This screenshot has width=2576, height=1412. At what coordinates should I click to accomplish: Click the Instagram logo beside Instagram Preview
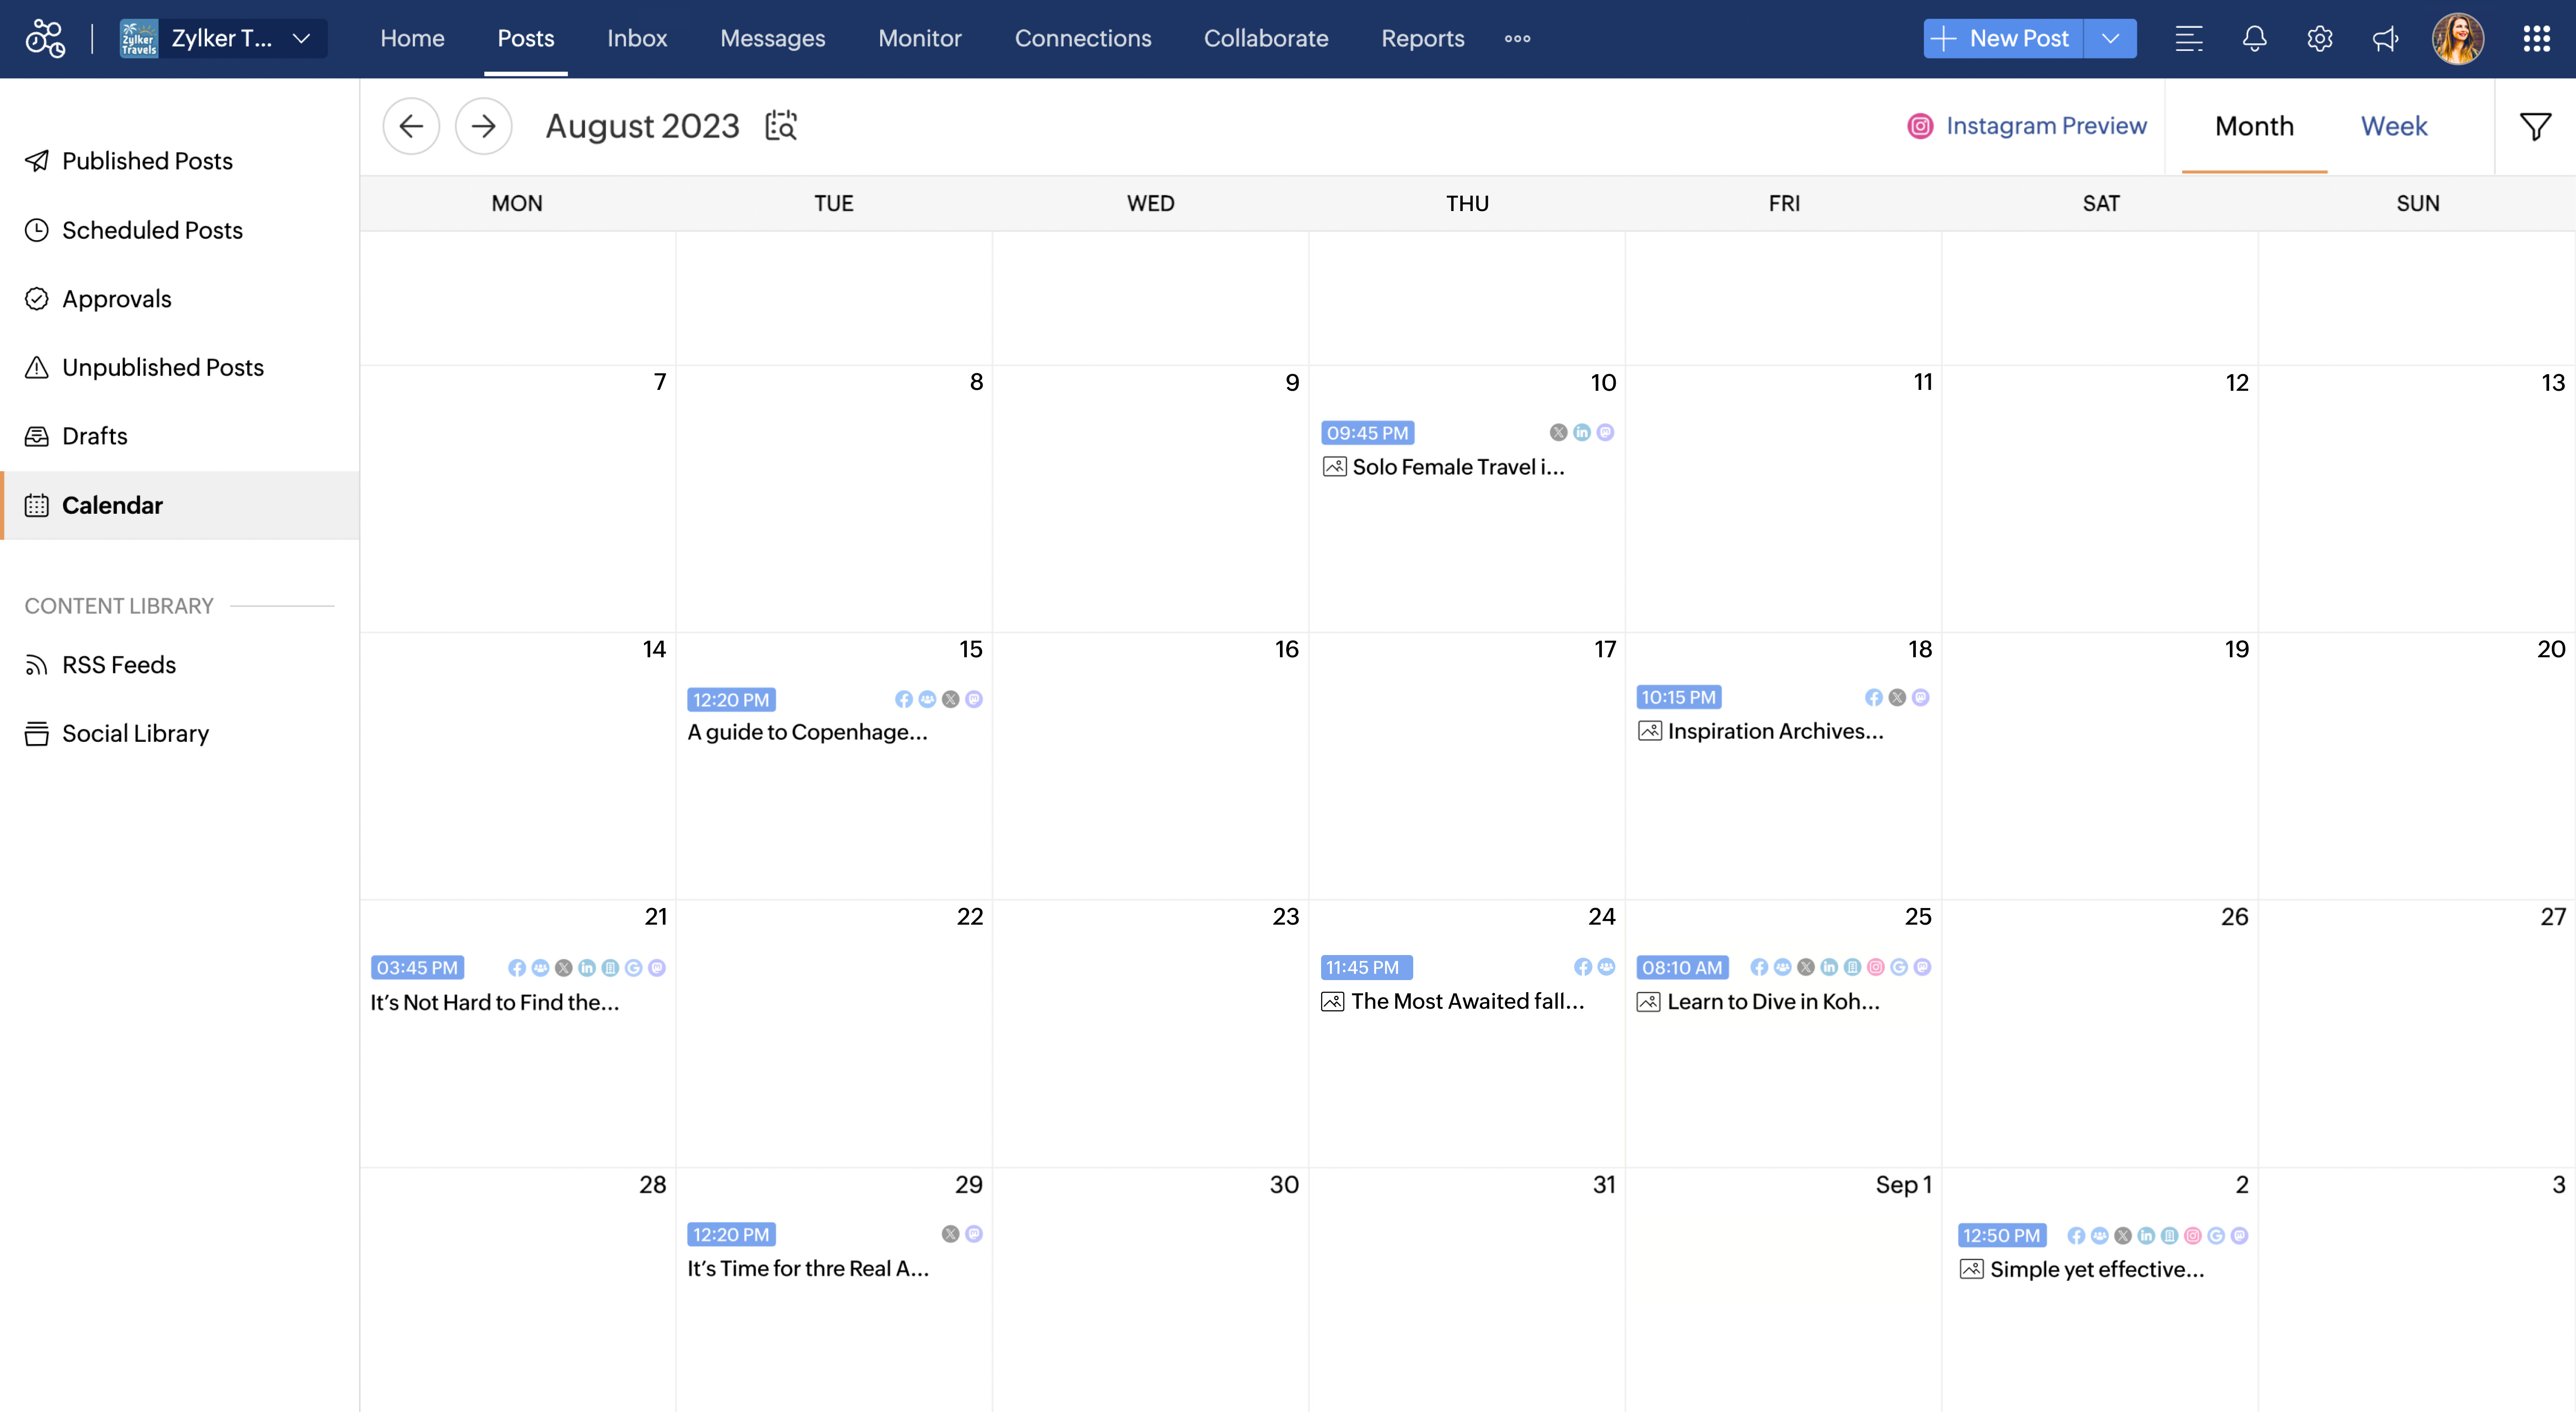(x=1920, y=126)
